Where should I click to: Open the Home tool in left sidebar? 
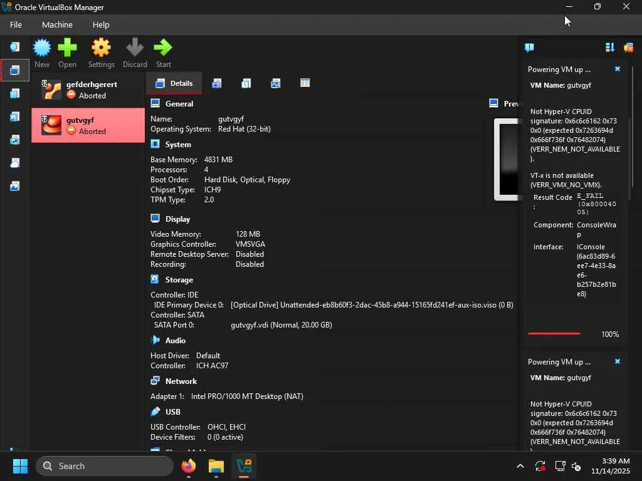pyautogui.click(x=15, y=46)
